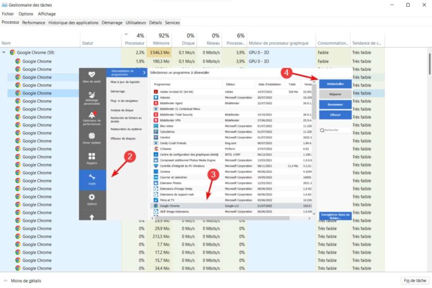
Task: Expand the Désinstallation de programmes chevron
Action: pos(144,73)
